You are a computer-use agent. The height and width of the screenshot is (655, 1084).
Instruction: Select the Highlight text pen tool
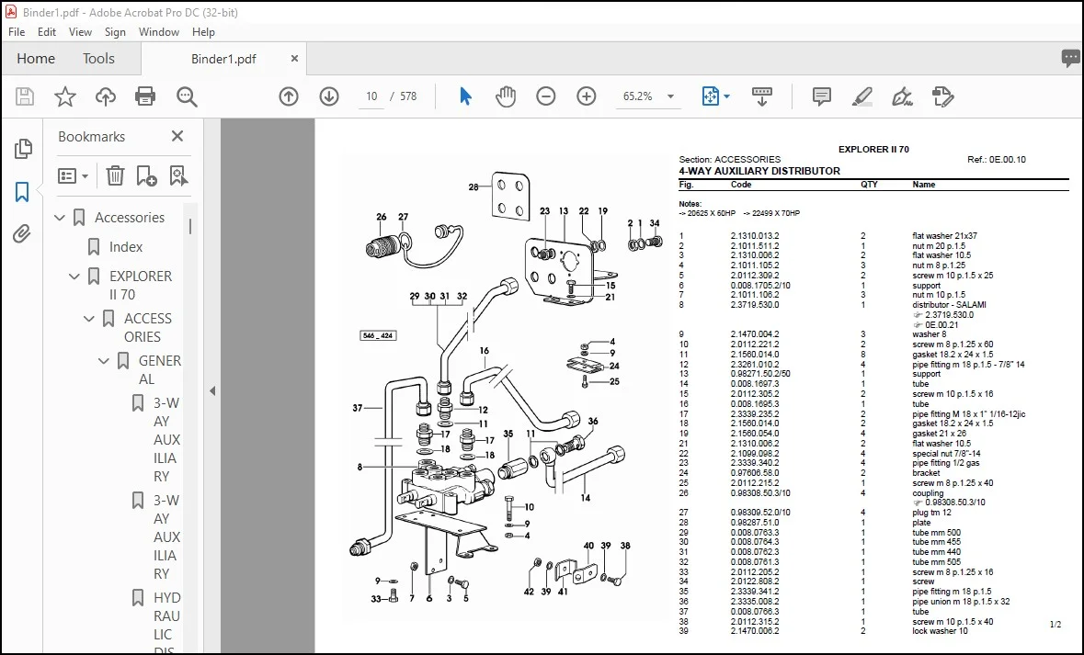pyautogui.click(x=861, y=96)
